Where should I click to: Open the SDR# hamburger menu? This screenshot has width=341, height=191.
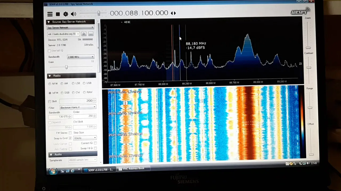50,14
